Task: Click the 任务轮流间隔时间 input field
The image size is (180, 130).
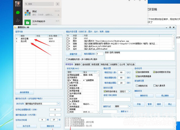Action: (x=55, y=110)
